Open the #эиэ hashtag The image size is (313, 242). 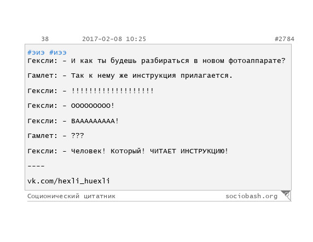coord(36,53)
